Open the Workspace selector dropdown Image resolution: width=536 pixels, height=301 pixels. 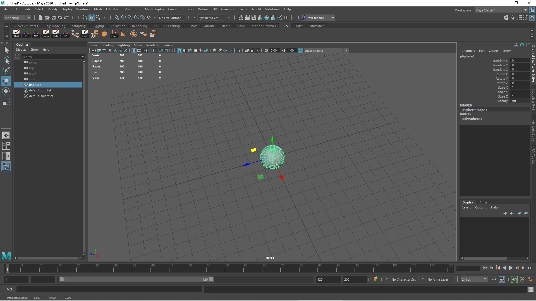coord(525,10)
